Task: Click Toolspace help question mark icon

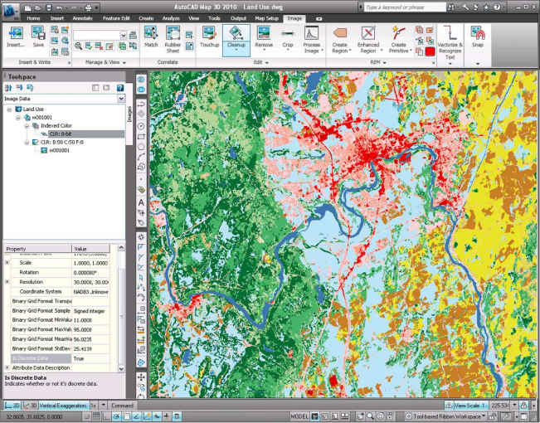Action: tap(121, 87)
